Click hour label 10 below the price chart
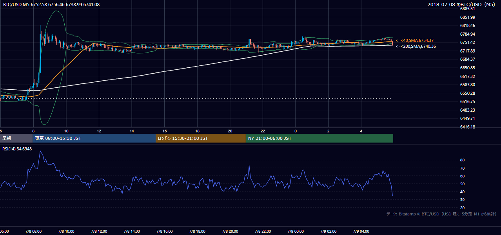This screenshot has width=501, height=235. [x=66, y=131]
